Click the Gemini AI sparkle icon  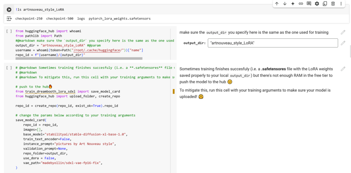point(292,4)
